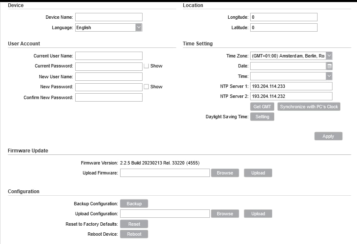
Task: Browse for a firmware file
Action: pyautogui.click(x=225, y=173)
